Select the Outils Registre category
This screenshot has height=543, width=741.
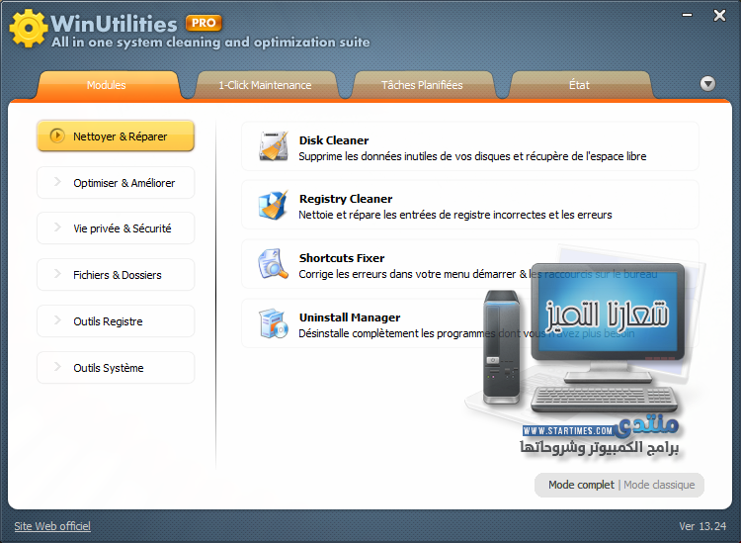tap(116, 321)
